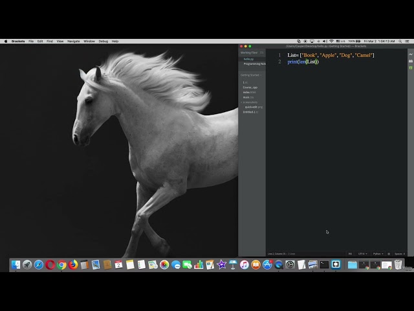The width and height of the screenshot is (414, 311).
Task: Open quick-edit.png file
Action: [x=254, y=107]
